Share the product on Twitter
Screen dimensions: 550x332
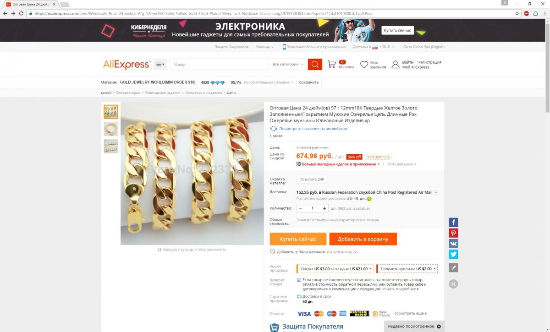pyautogui.click(x=453, y=254)
